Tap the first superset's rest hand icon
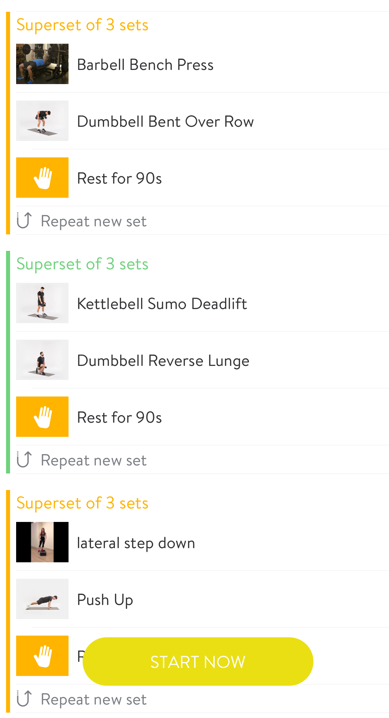The image size is (389, 718). click(42, 178)
